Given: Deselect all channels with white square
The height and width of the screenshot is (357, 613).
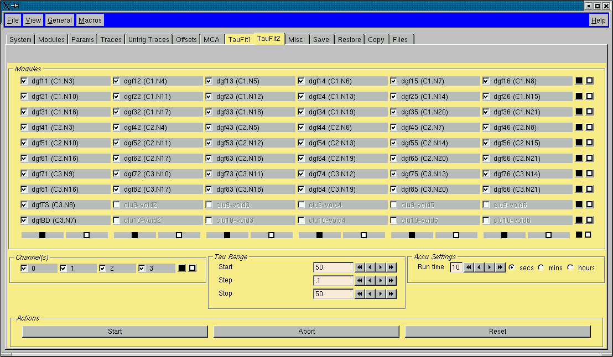Looking at the screenshot, I should tap(193, 268).
